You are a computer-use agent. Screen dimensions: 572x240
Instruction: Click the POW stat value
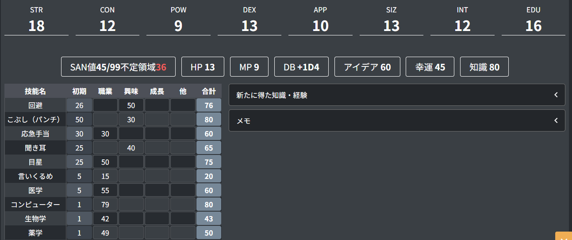[x=178, y=26]
